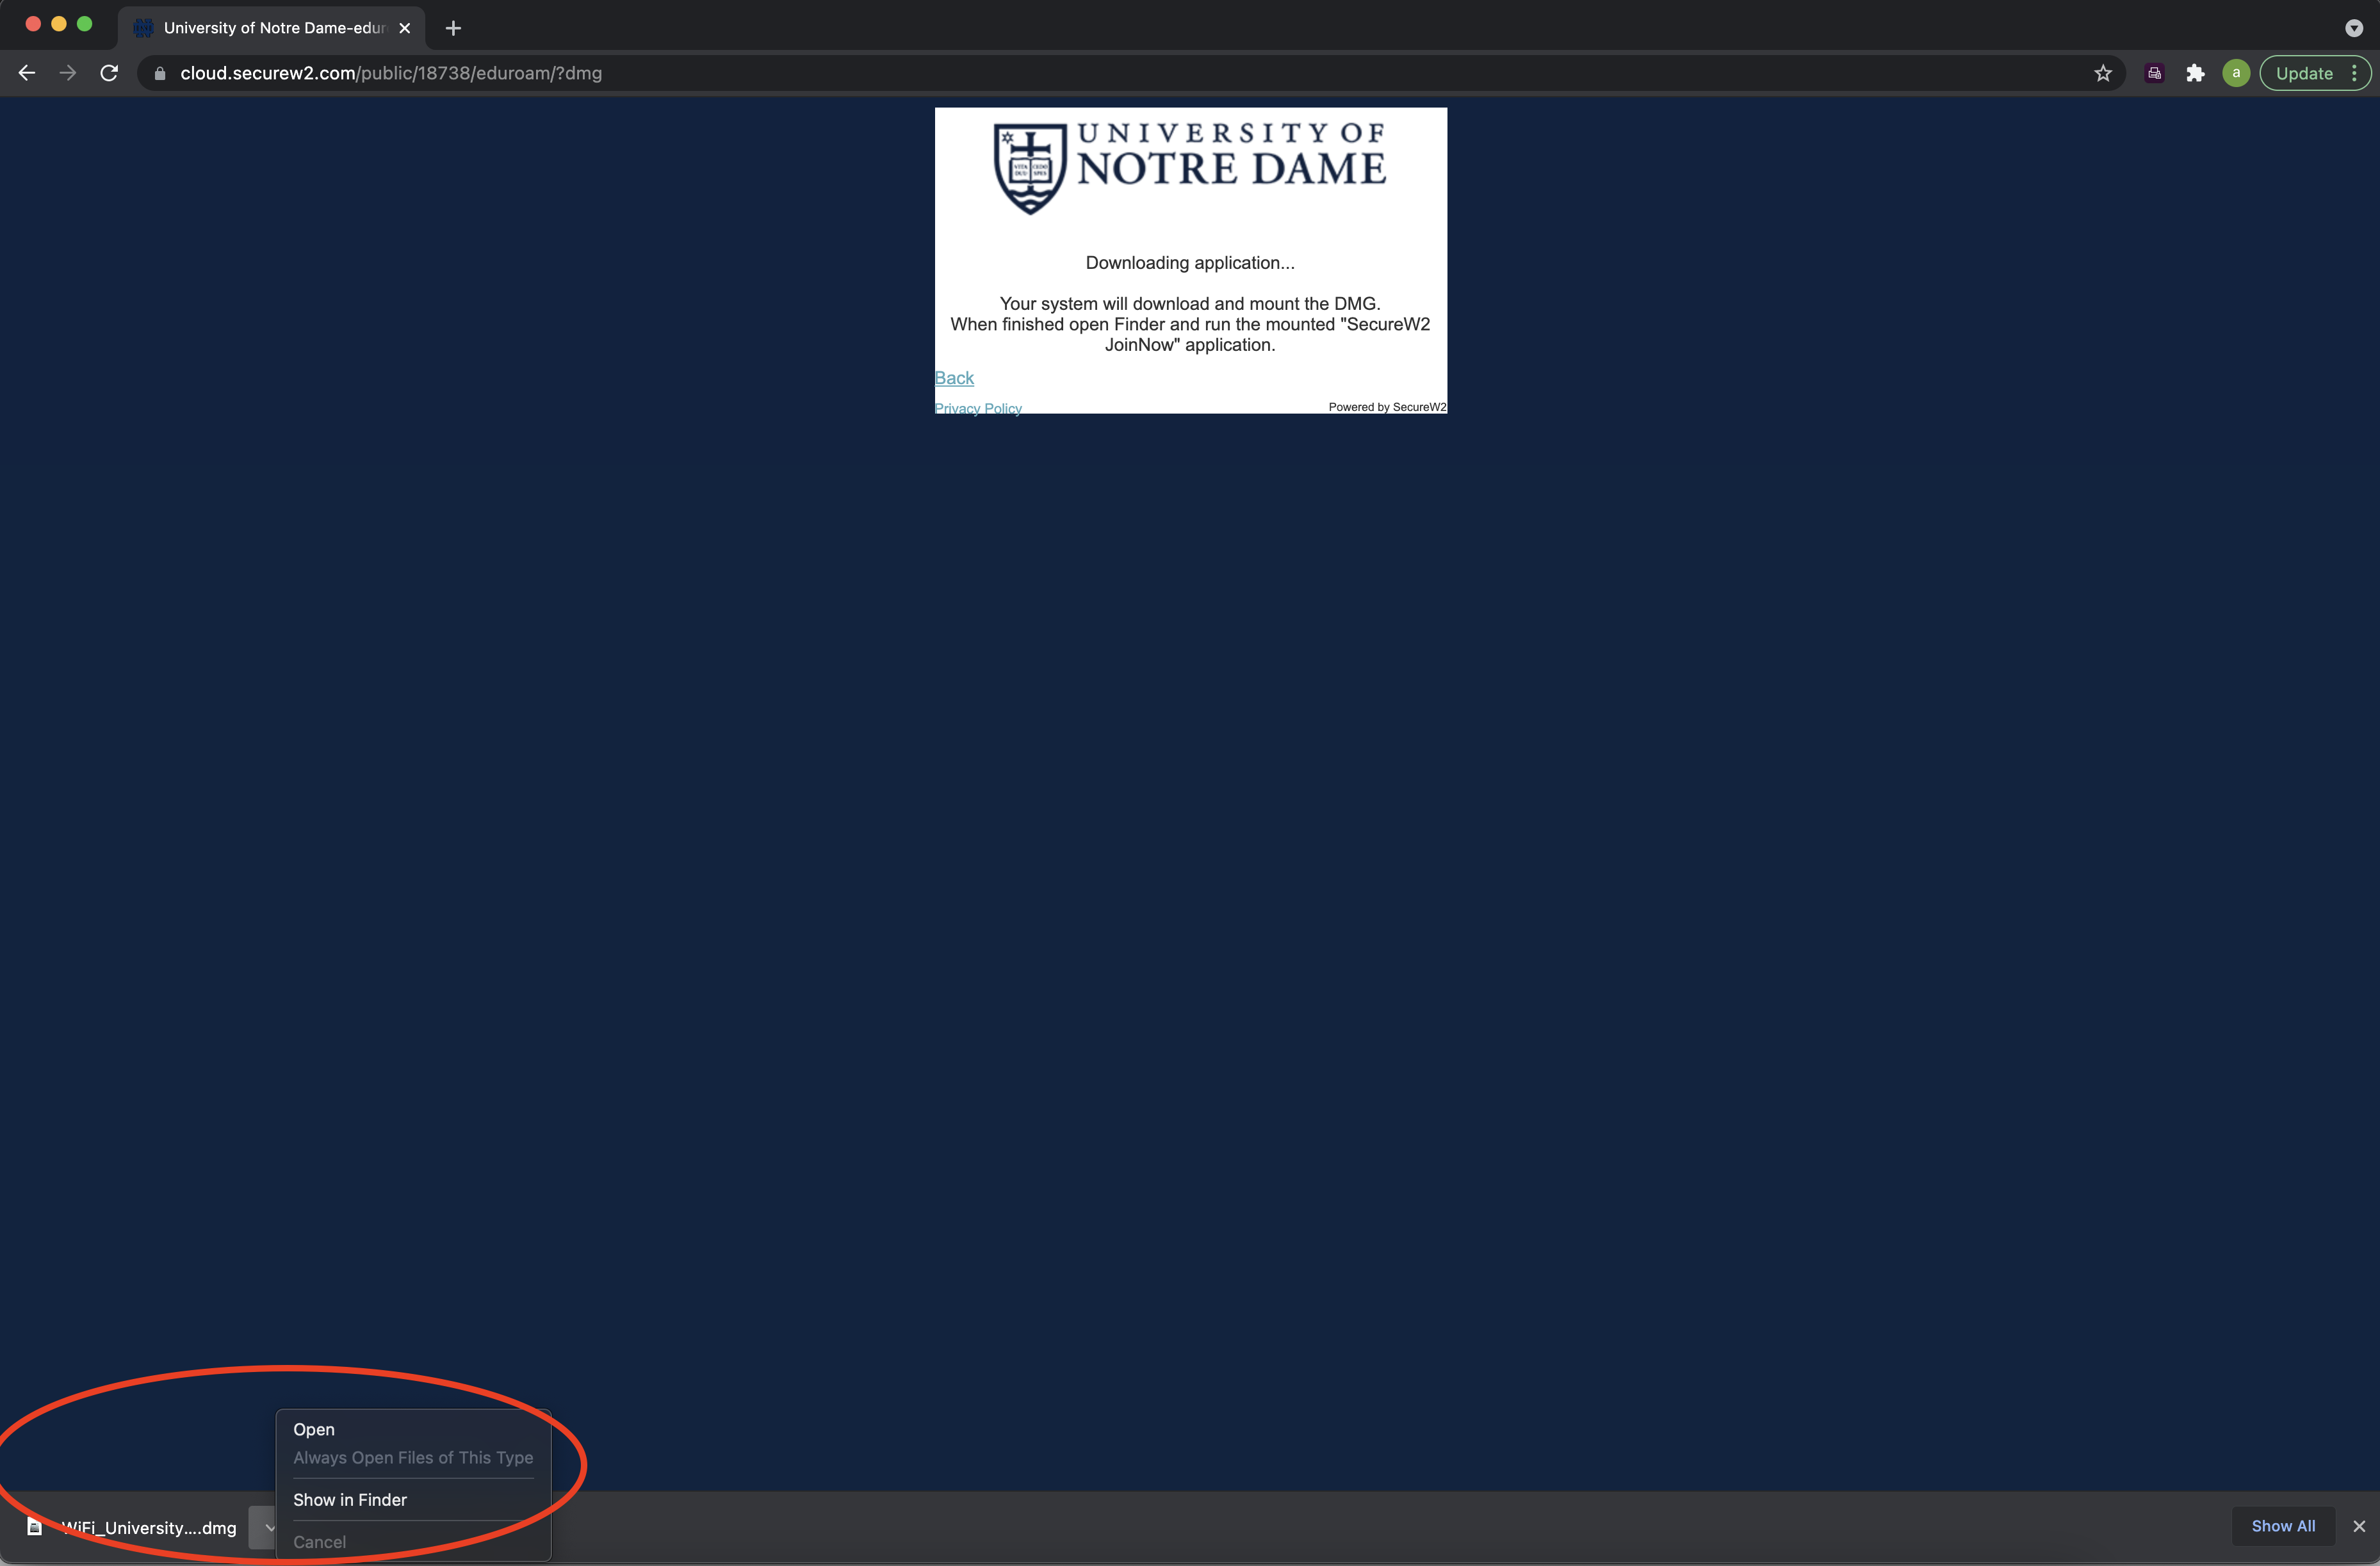This screenshot has width=2380, height=1566.
Task: Open the Privacy Policy link
Action: (x=978, y=408)
